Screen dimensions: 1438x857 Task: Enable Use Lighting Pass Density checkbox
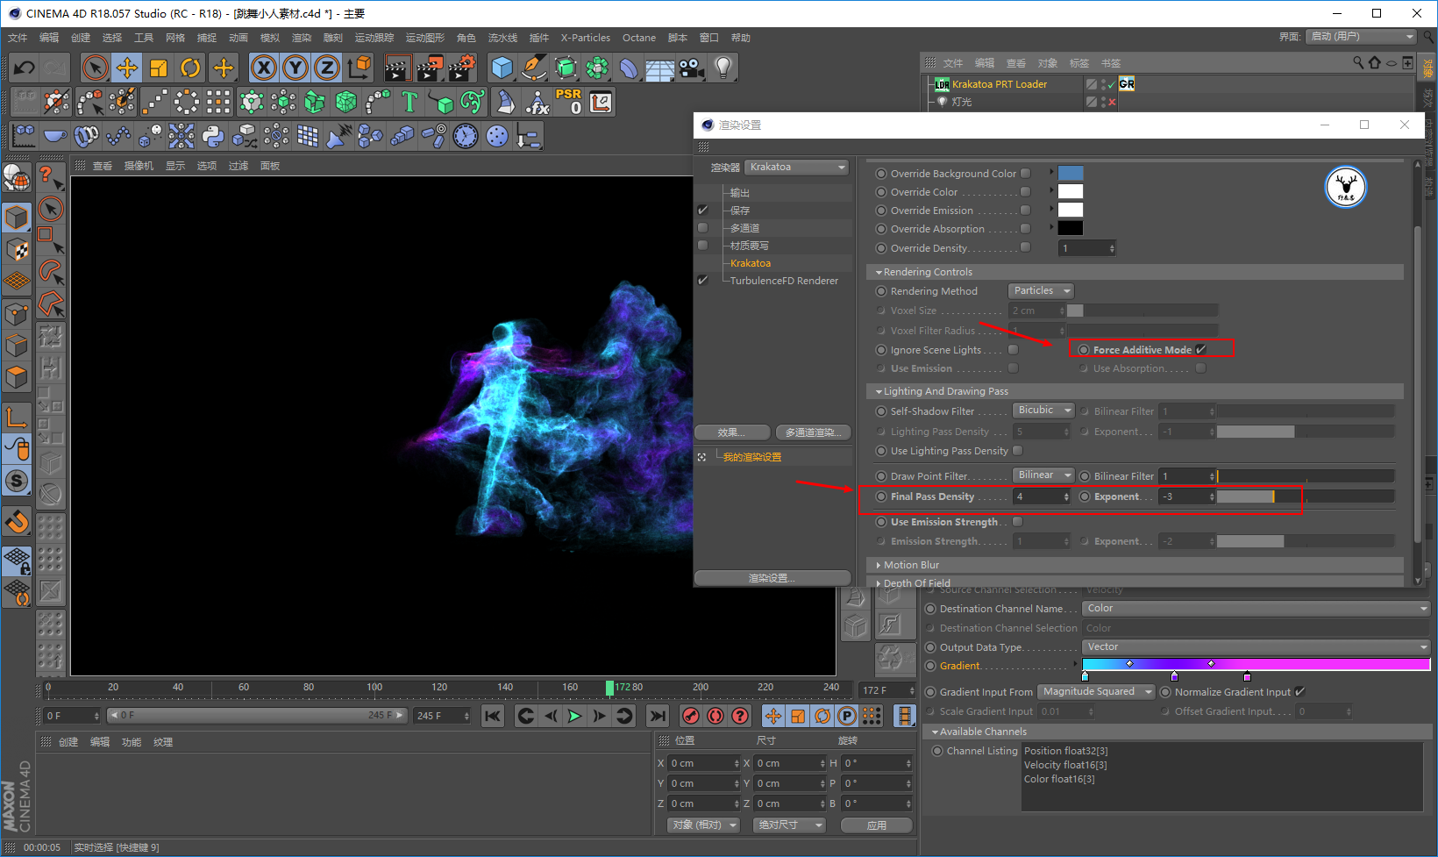pyautogui.click(x=1018, y=451)
